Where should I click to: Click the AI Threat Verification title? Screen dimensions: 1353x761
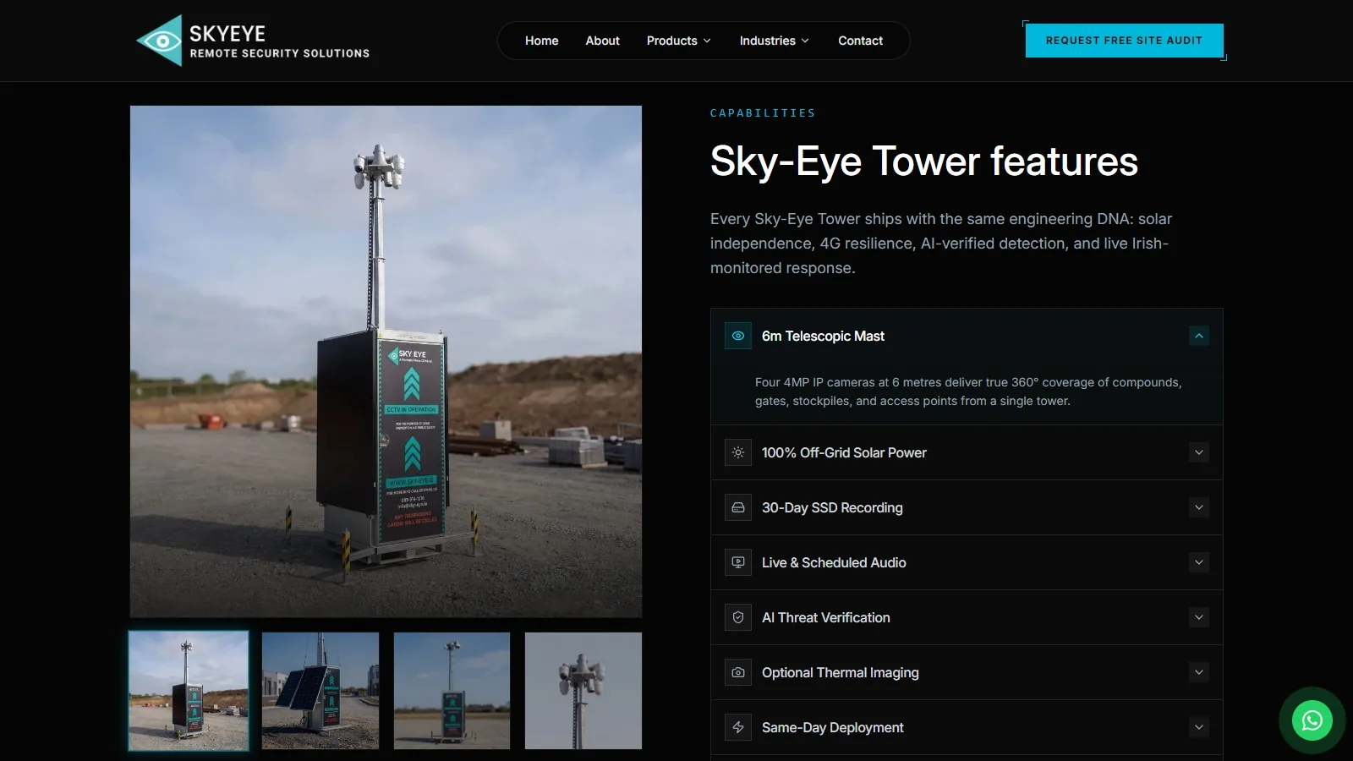(825, 617)
